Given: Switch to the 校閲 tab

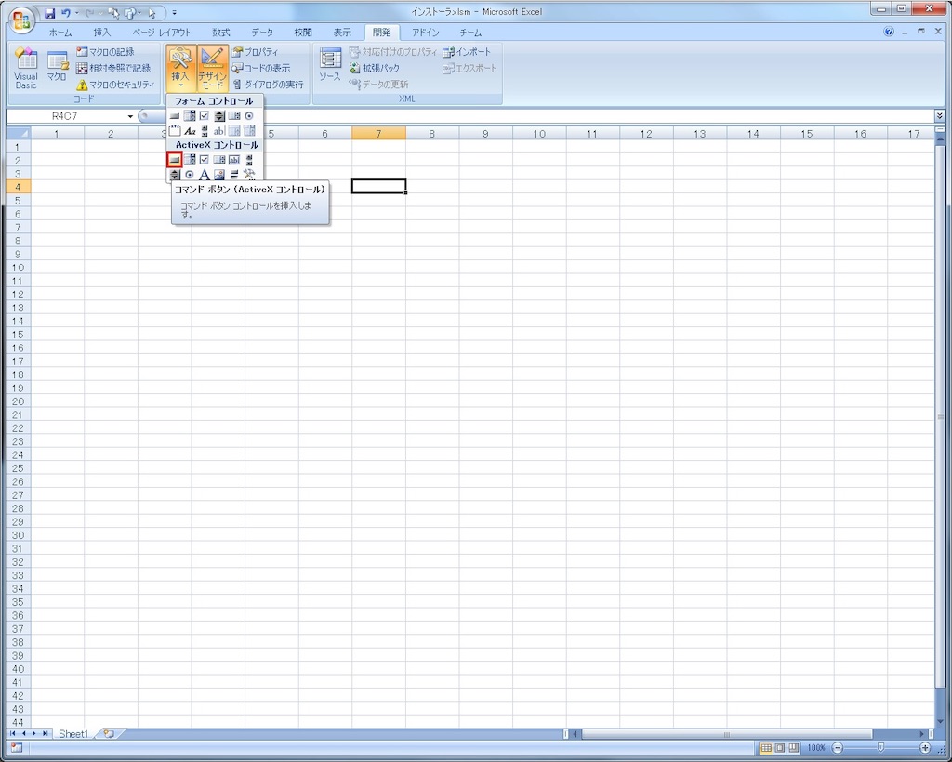Looking at the screenshot, I should 303,33.
